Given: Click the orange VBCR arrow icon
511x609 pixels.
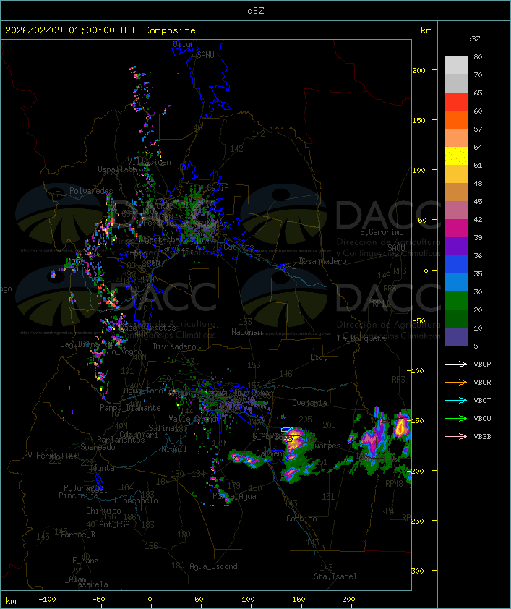Looking at the screenshot, I should tap(456, 382).
